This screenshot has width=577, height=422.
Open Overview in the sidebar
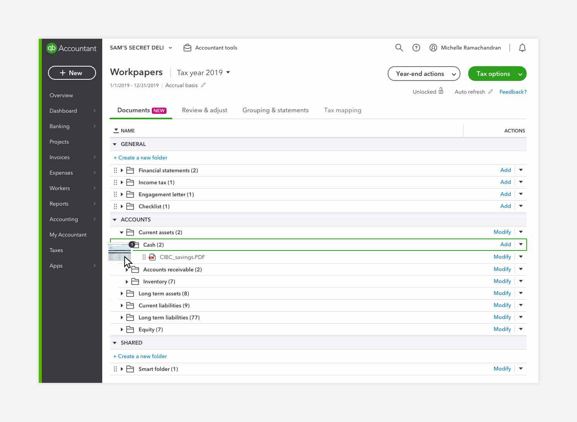pyautogui.click(x=61, y=95)
